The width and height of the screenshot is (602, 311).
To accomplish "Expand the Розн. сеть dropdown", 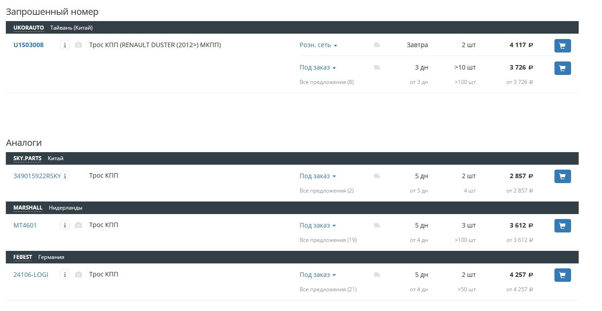I will coord(318,45).
